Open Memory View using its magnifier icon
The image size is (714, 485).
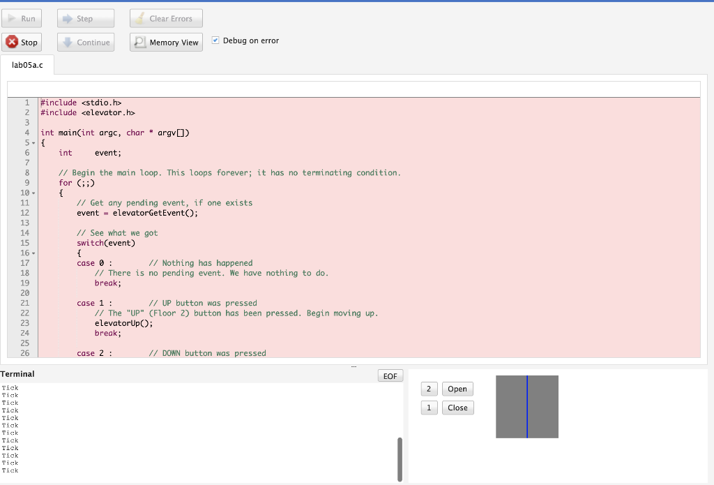click(x=142, y=42)
